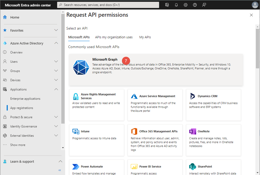
Task: Select the Microsoft Graph API
Action: tap(155, 68)
